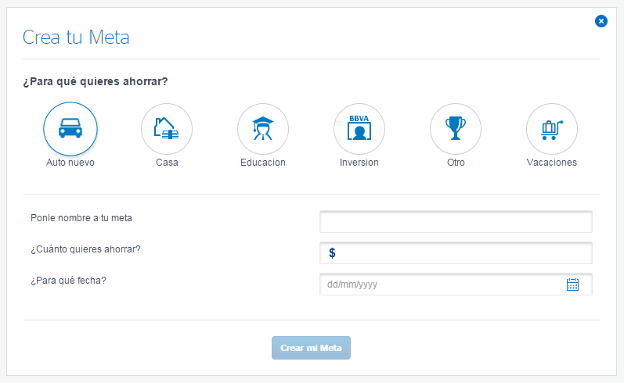Select the BBVA Inversion icon
This screenshot has width=624, height=383.
click(x=359, y=129)
